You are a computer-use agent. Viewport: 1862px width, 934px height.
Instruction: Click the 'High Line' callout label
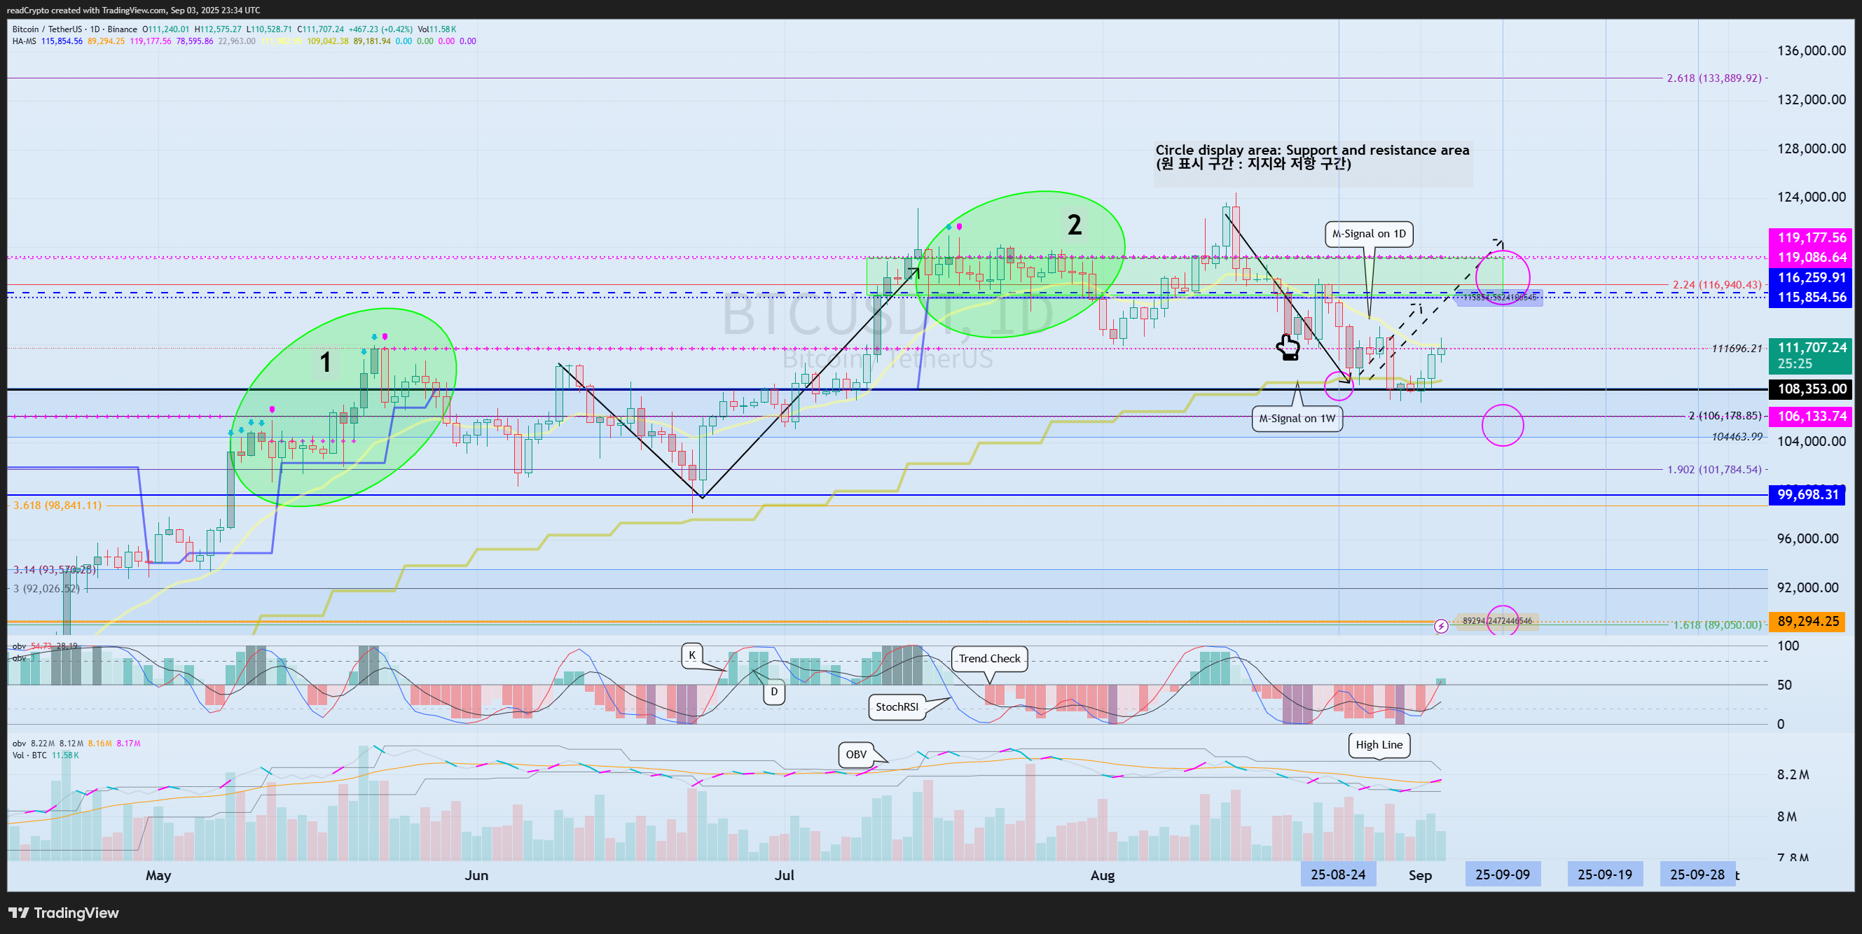(1379, 745)
